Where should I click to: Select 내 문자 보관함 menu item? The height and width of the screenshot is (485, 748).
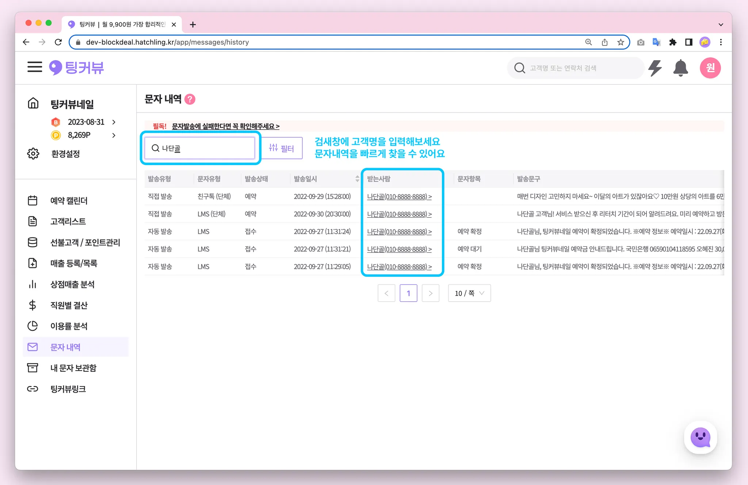click(x=73, y=368)
